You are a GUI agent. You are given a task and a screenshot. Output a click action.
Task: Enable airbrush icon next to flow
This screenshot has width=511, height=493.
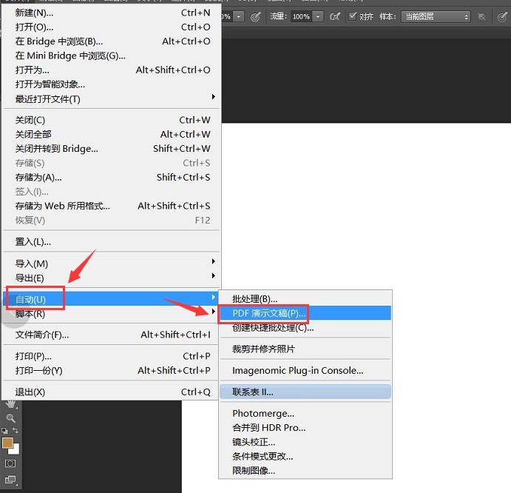(x=335, y=16)
